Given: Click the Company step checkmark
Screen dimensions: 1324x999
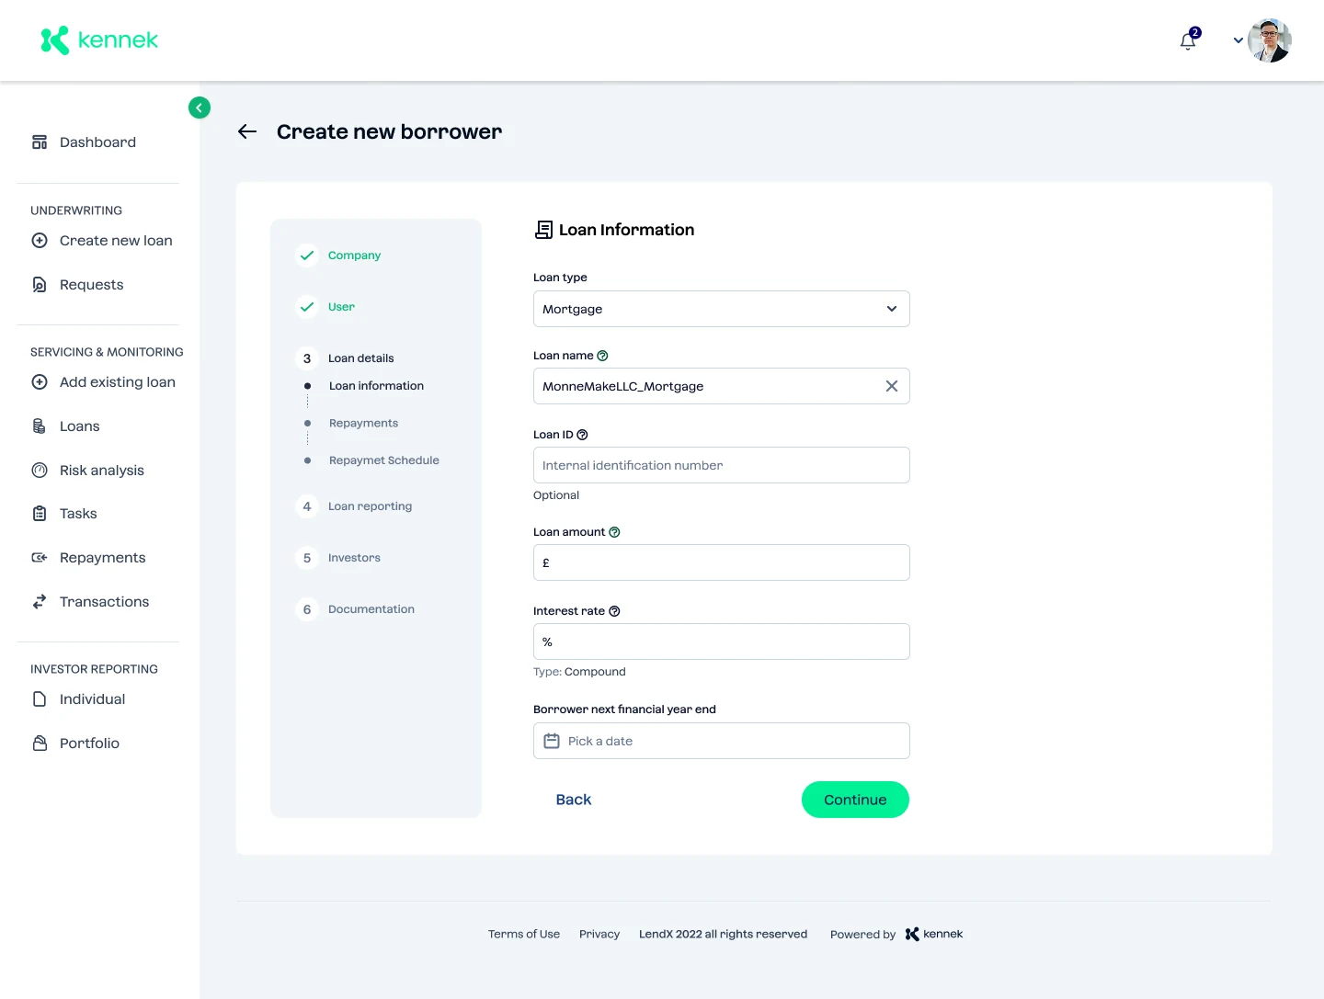Looking at the screenshot, I should pos(307,255).
